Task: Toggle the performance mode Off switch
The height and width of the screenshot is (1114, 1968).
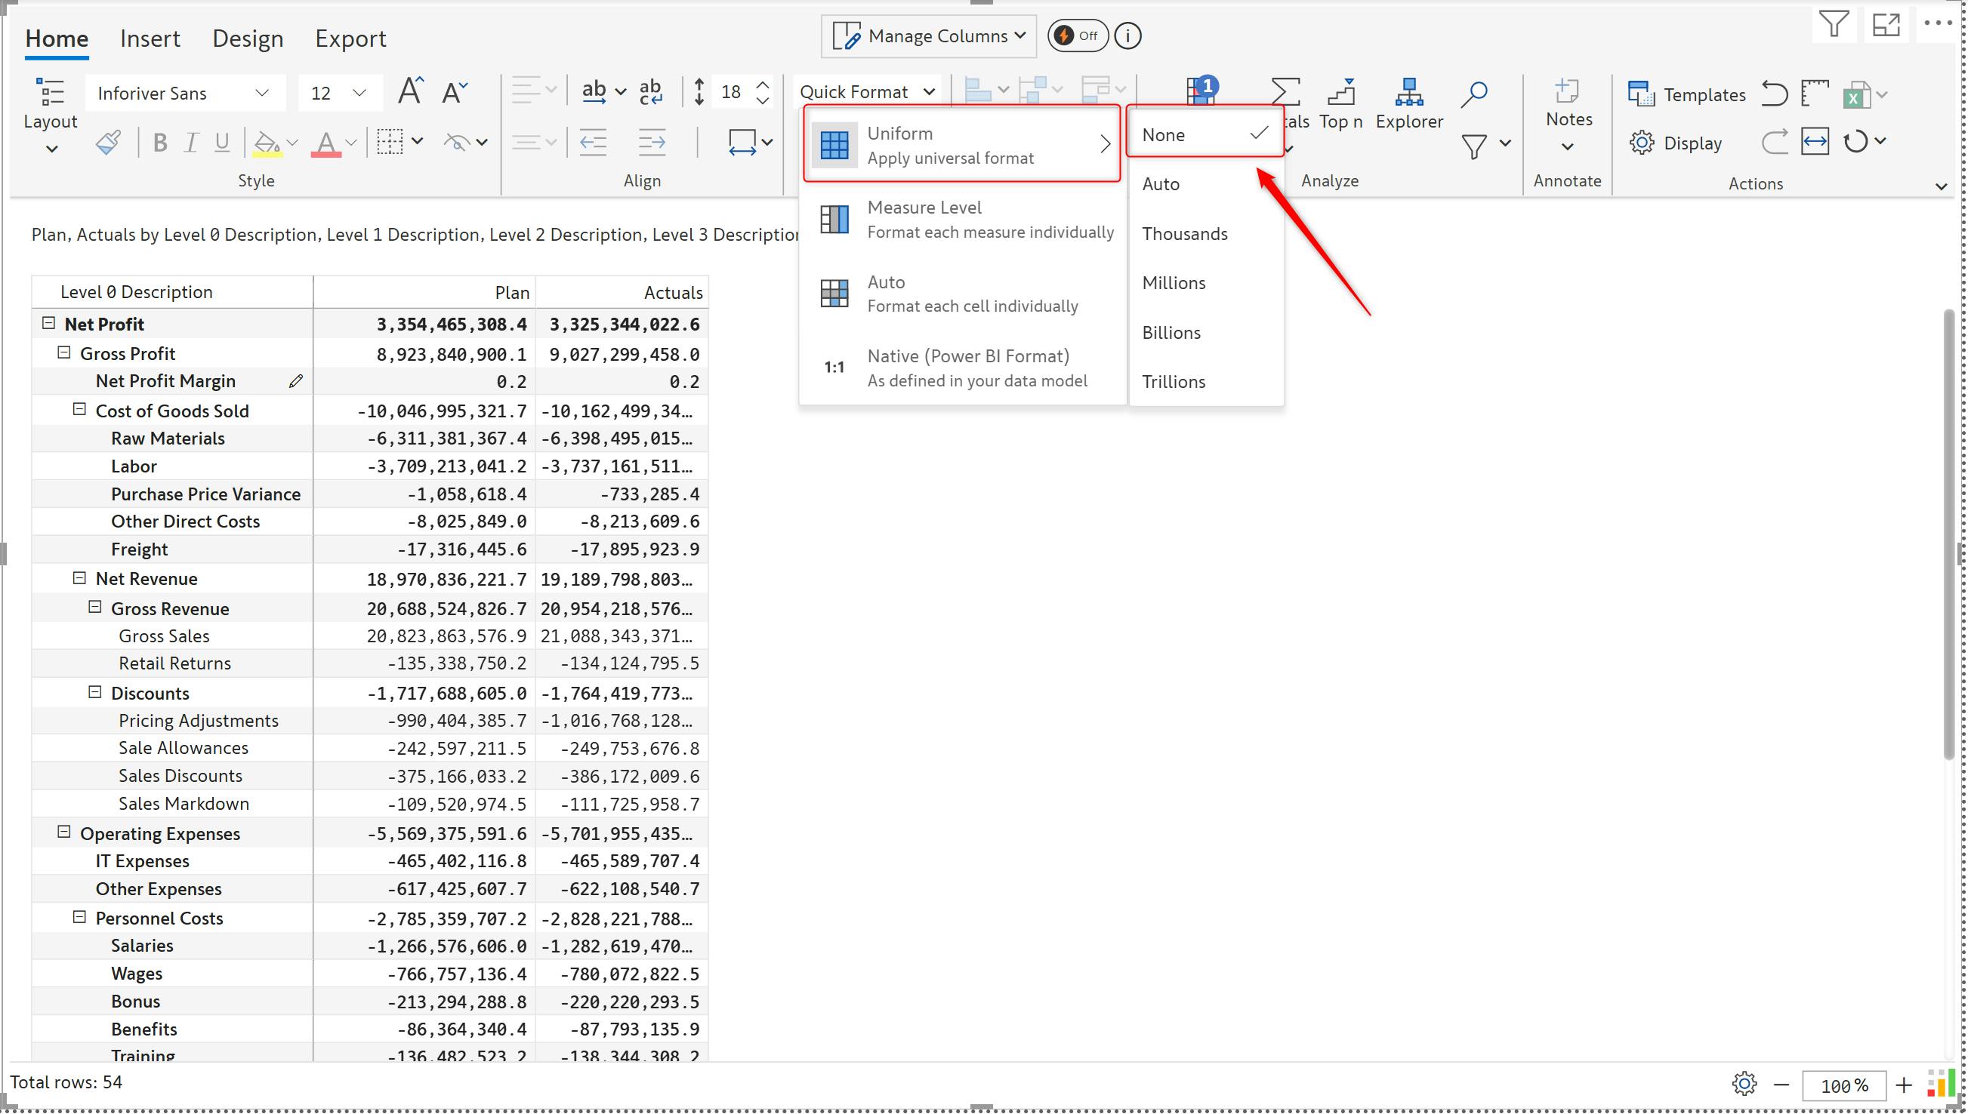Action: (x=1076, y=36)
